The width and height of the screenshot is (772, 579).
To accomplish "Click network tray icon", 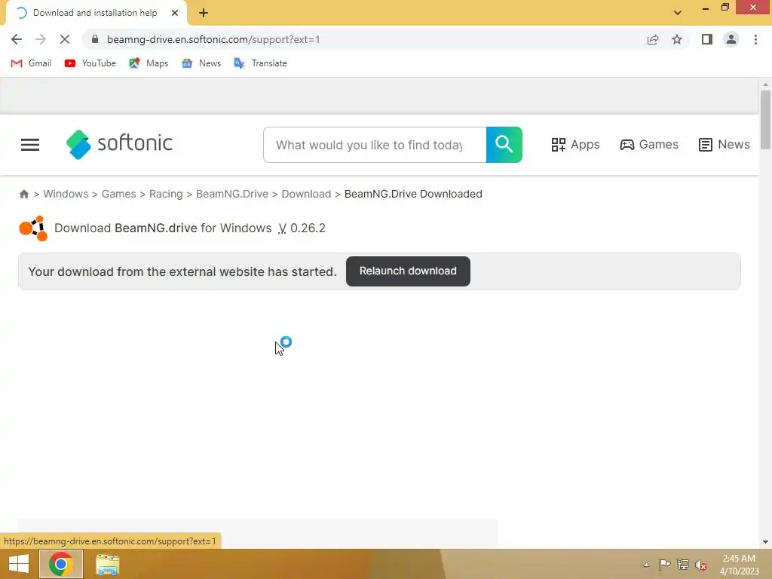I will click(683, 565).
